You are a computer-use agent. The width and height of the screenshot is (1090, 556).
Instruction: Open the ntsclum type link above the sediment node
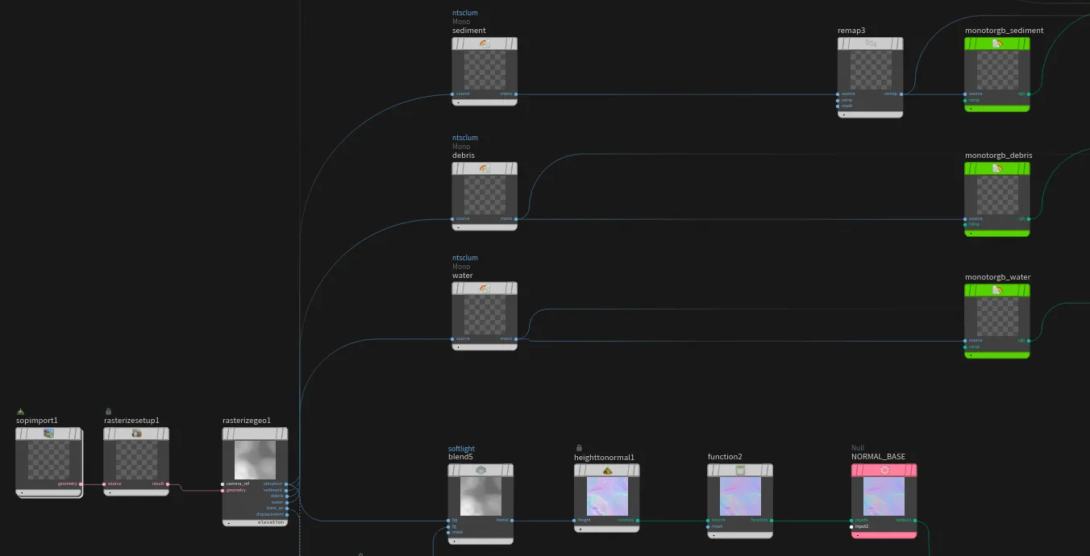point(464,12)
